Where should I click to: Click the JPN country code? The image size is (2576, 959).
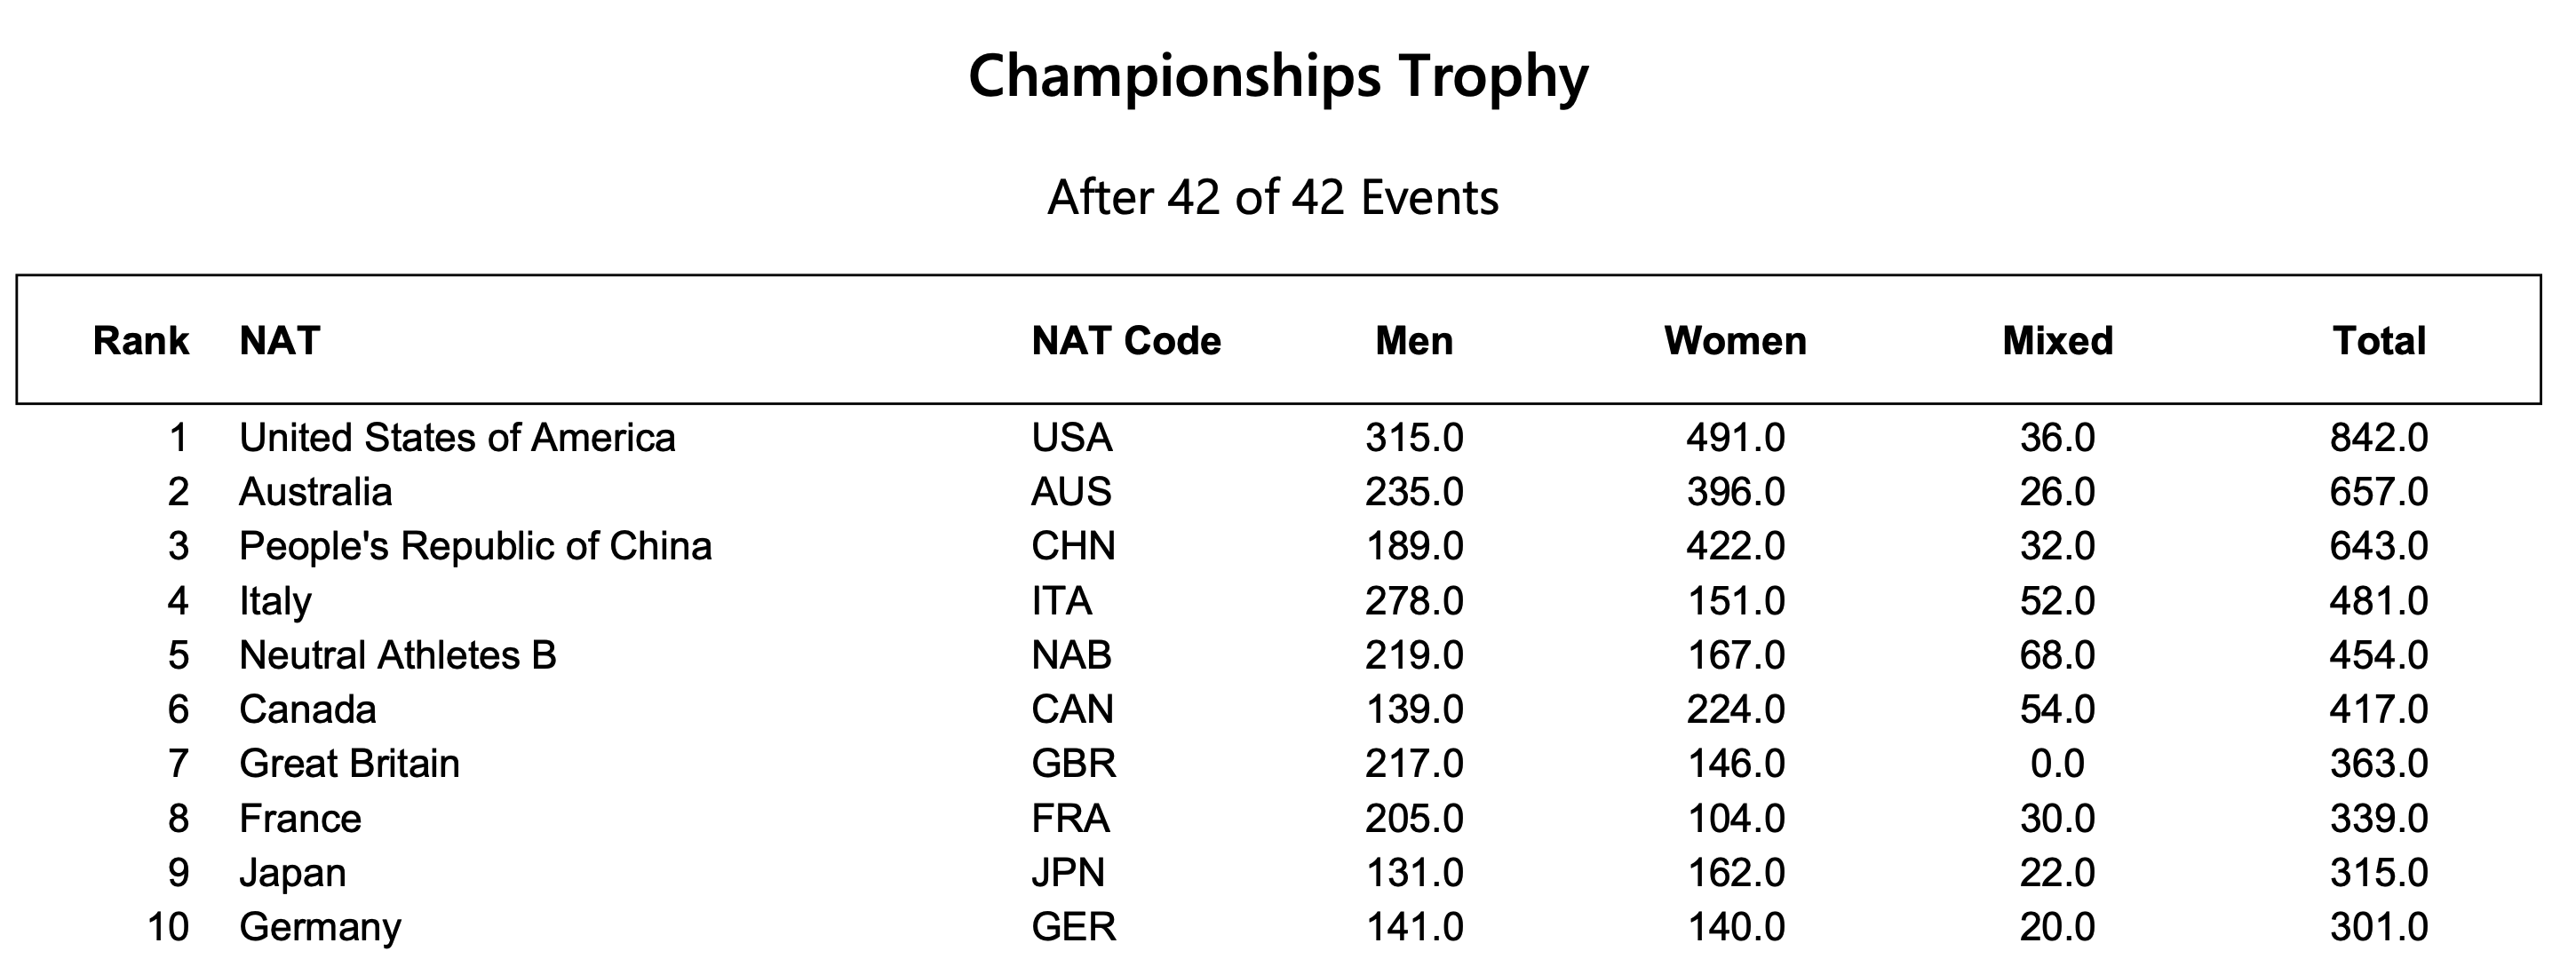click(1068, 873)
